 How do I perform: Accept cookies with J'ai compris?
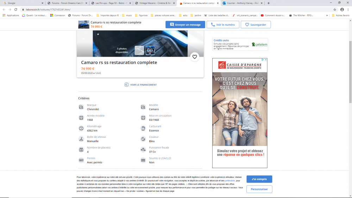(259, 179)
